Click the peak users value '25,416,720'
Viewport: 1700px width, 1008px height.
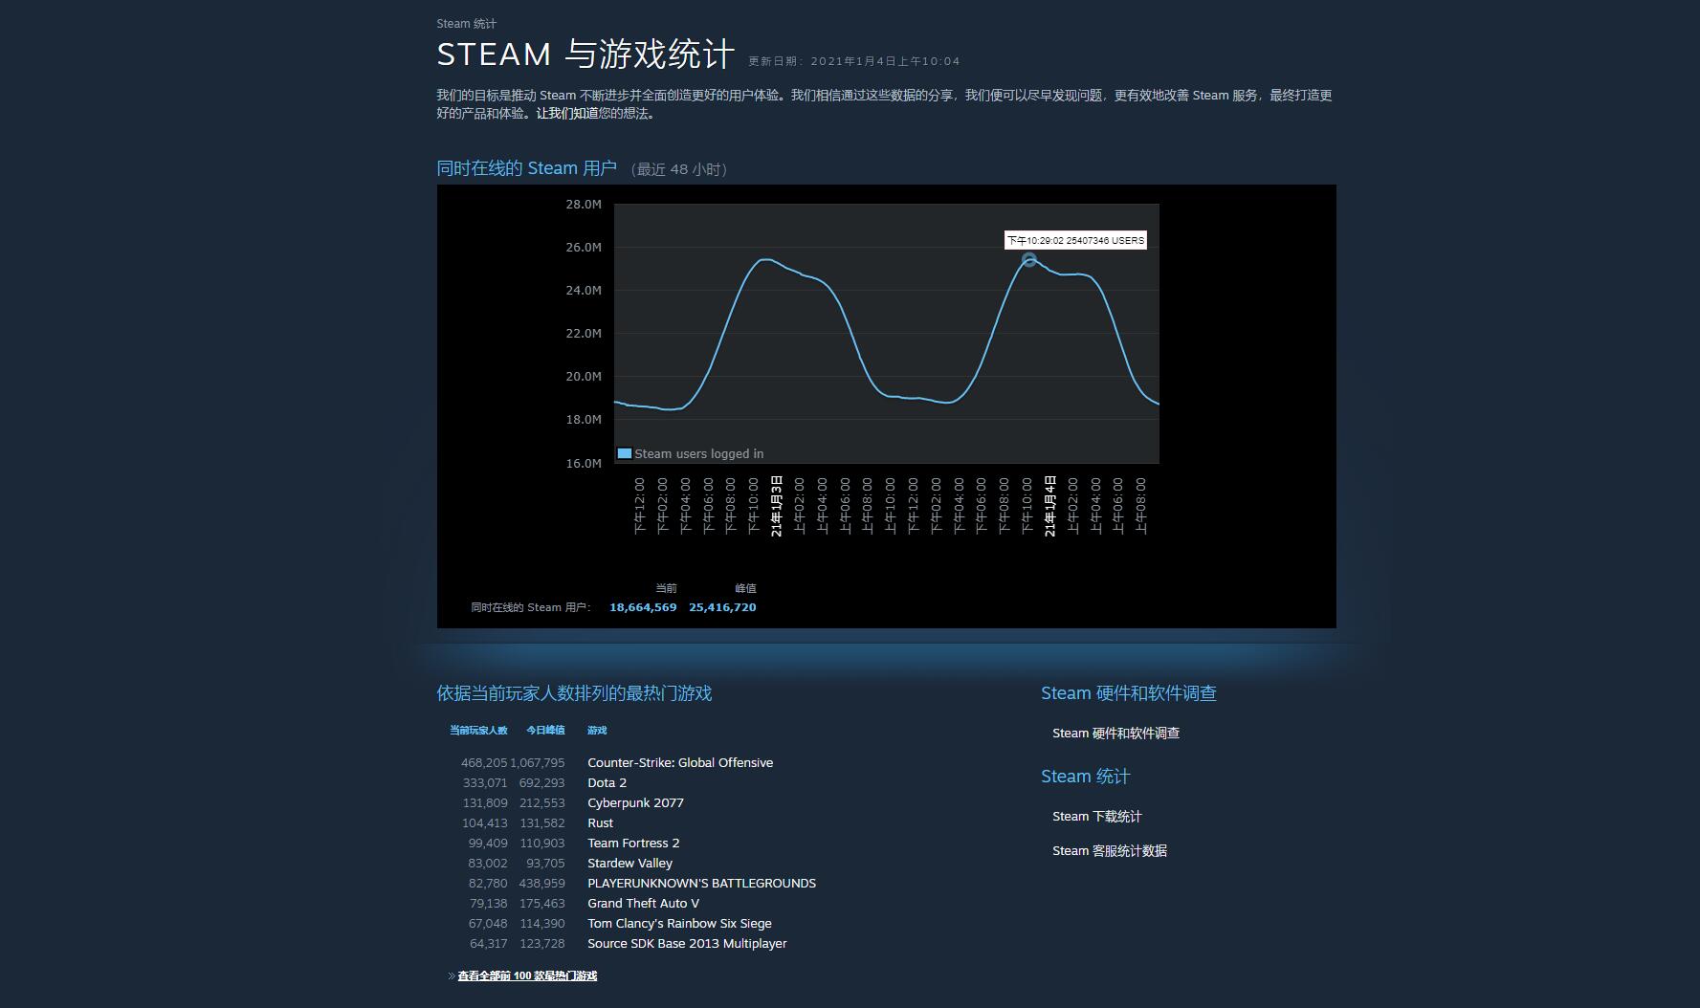pyautogui.click(x=722, y=607)
